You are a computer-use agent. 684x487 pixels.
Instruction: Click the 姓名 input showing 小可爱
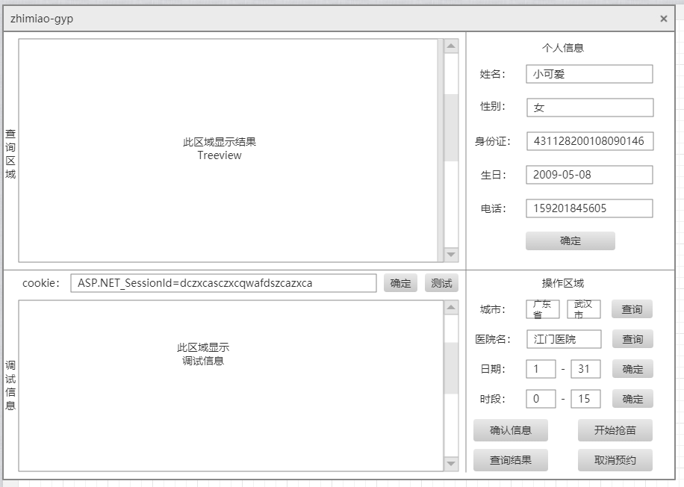pyautogui.click(x=589, y=74)
